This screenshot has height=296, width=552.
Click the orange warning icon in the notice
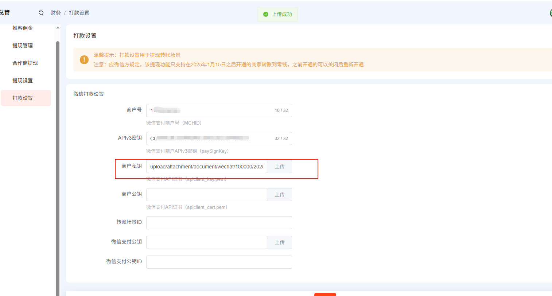click(x=84, y=60)
